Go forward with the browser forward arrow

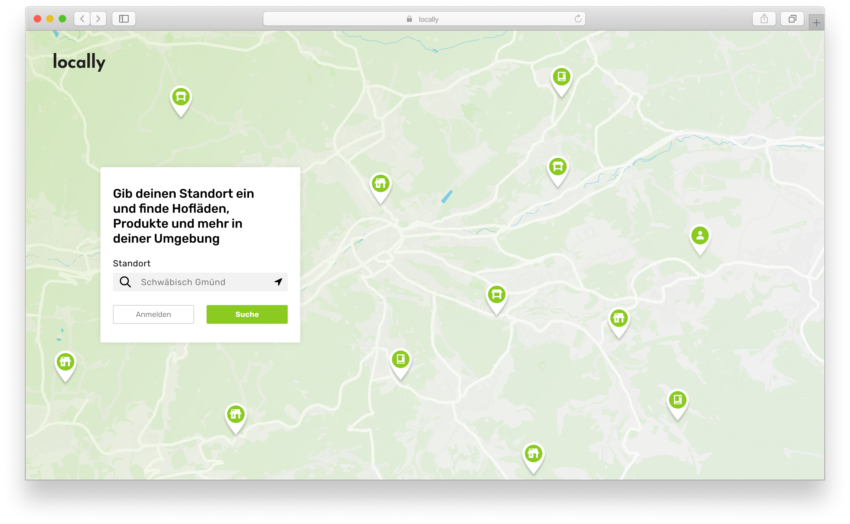tap(99, 19)
